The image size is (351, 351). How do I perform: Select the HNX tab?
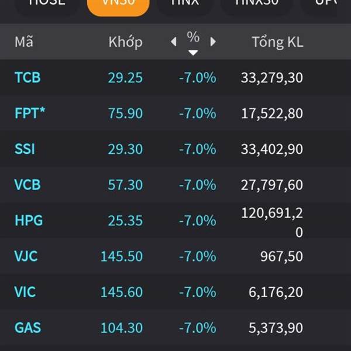(x=185, y=3)
